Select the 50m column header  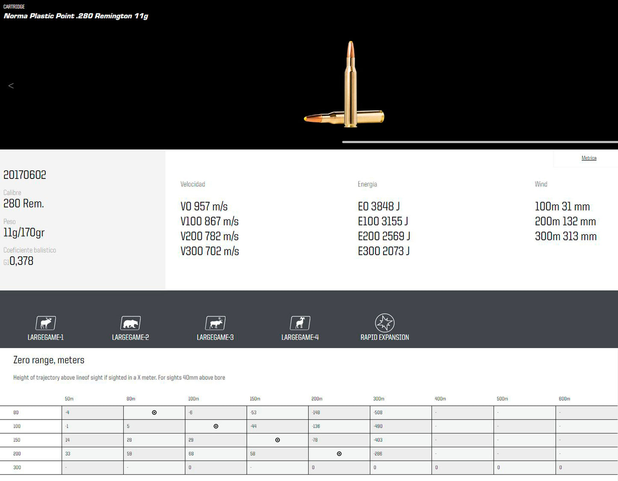pyautogui.click(x=69, y=399)
